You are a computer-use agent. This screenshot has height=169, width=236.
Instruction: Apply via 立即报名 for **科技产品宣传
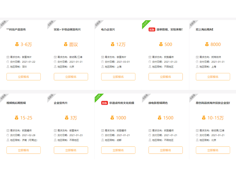(24, 77)
